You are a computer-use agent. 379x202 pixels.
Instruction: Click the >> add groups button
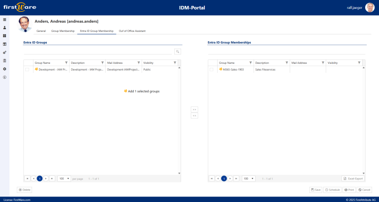[194, 109]
